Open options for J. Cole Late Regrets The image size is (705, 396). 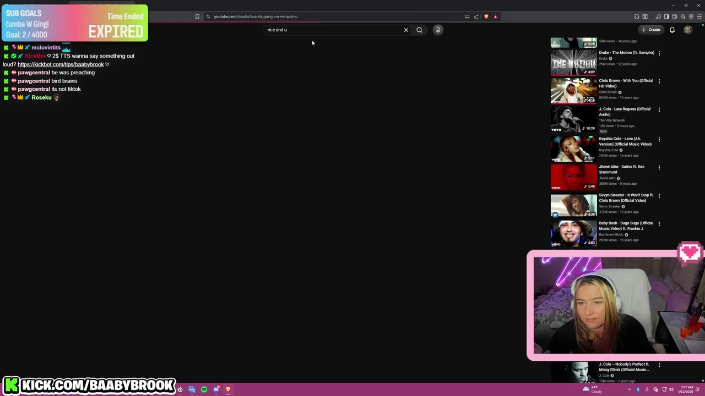[x=659, y=109]
